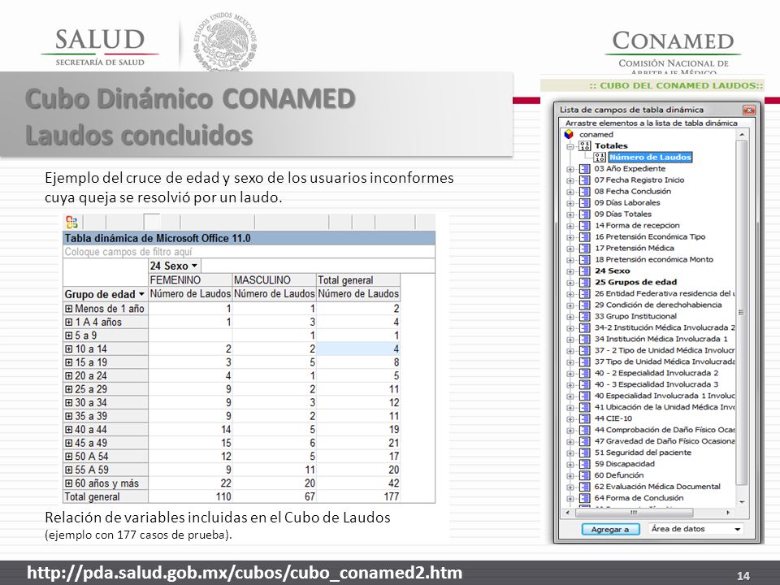Click field list vertical scrollbar up arrow
780x585 pixels.
pyautogui.click(x=741, y=135)
